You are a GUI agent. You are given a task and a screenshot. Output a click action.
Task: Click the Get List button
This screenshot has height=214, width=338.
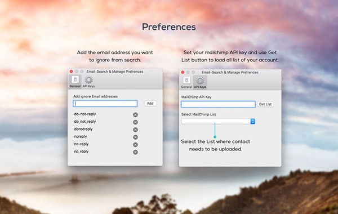pyautogui.click(x=265, y=104)
